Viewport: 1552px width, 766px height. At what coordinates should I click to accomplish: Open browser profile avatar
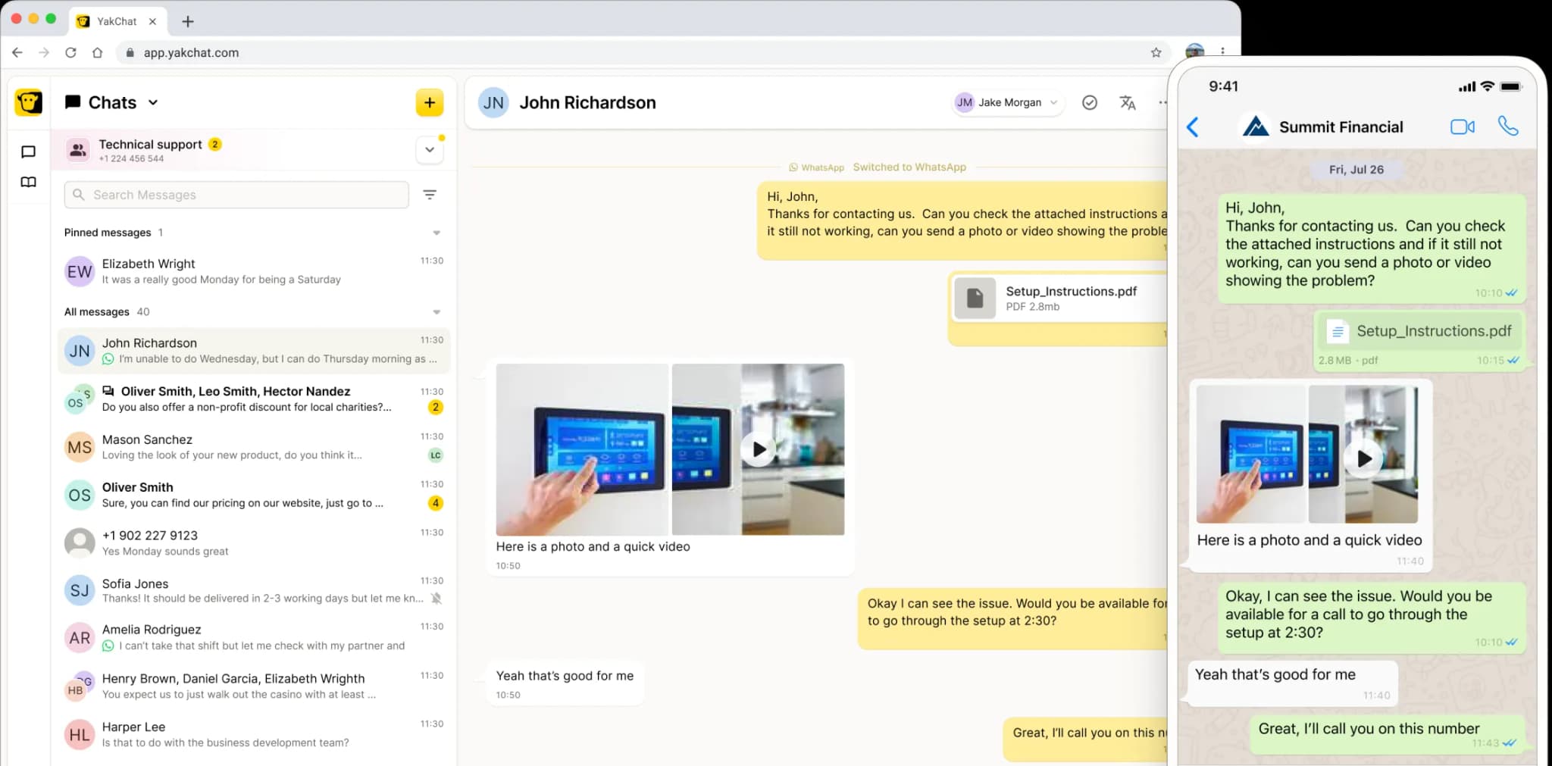point(1194,51)
